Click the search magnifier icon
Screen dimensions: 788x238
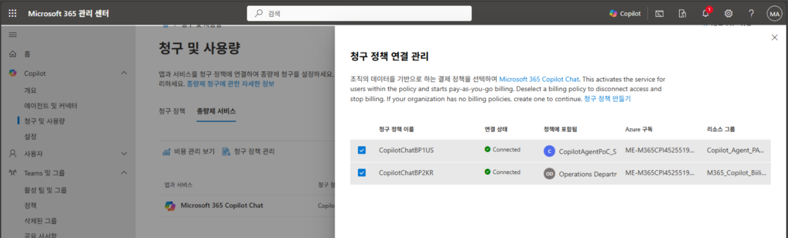point(258,13)
